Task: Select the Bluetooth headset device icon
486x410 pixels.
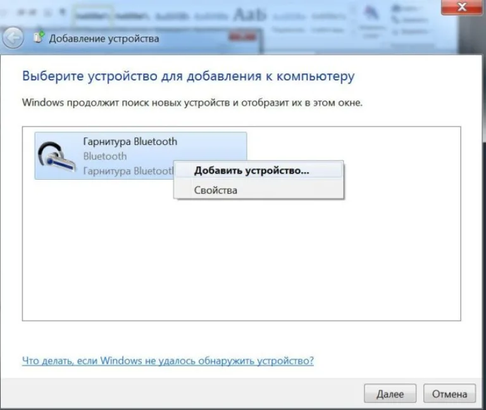Action: [57, 157]
